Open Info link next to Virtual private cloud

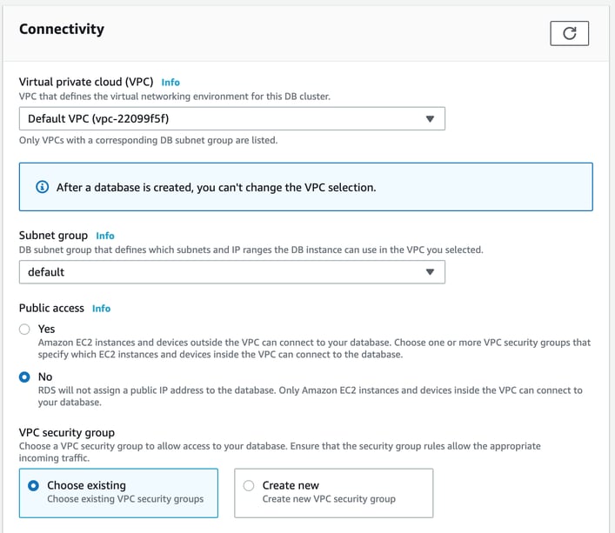[x=170, y=83]
